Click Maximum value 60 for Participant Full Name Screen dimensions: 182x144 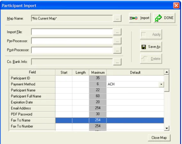tap(98, 96)
